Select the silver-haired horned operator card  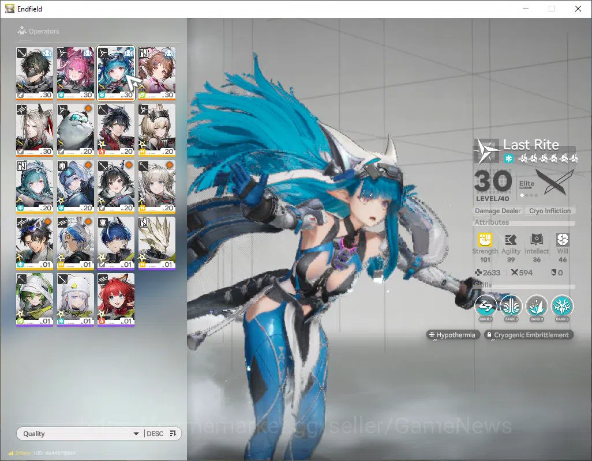(x=35, y=130)
